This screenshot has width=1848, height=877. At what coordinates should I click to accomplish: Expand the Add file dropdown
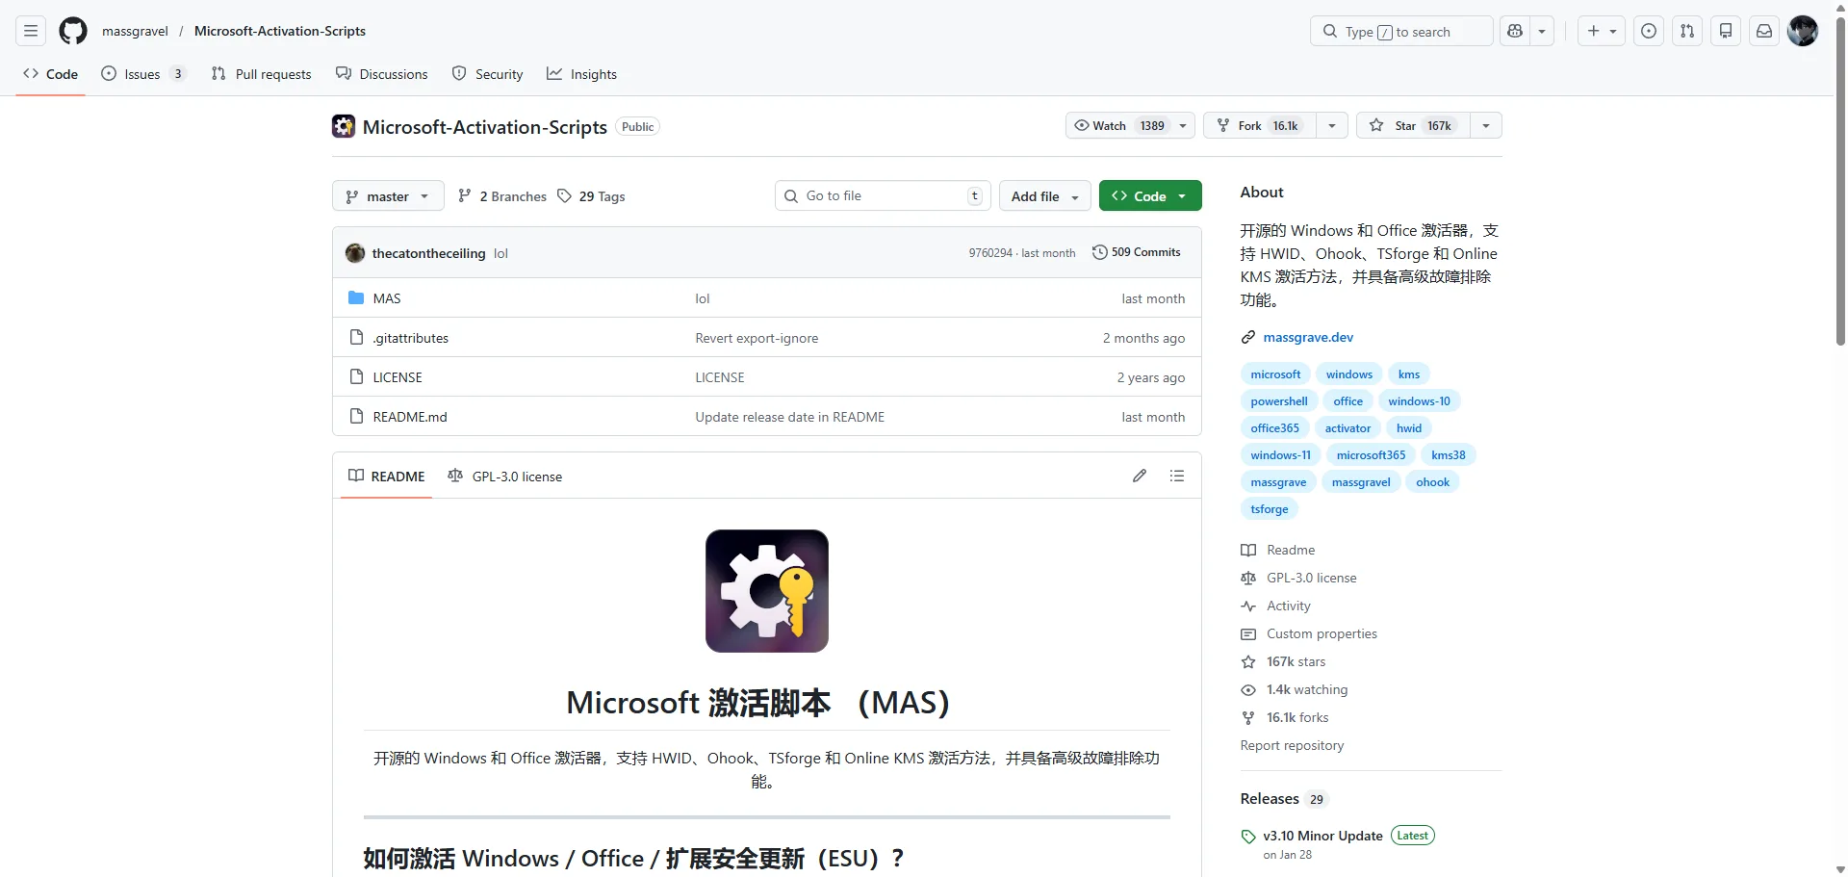pos(1044,196)
